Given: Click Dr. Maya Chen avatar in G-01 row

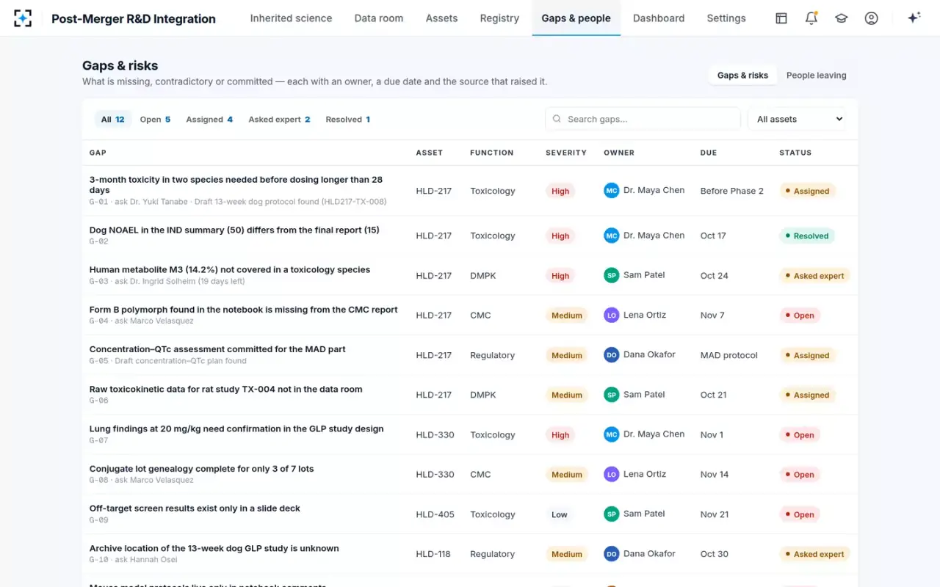Looking at the screenshot, I should click(611, 191).
